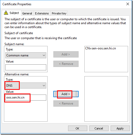The image size is (133, 135).
Task: Click the empty alternative name list box
Action: click(x=106, y=99)
